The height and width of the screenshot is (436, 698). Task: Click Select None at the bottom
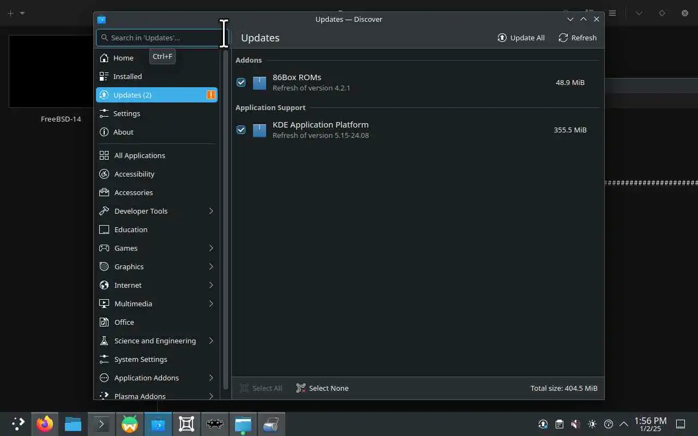322,388
